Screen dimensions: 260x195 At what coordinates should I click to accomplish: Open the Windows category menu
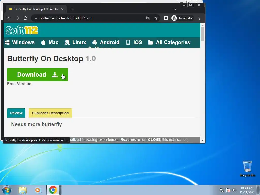(19, 42)
